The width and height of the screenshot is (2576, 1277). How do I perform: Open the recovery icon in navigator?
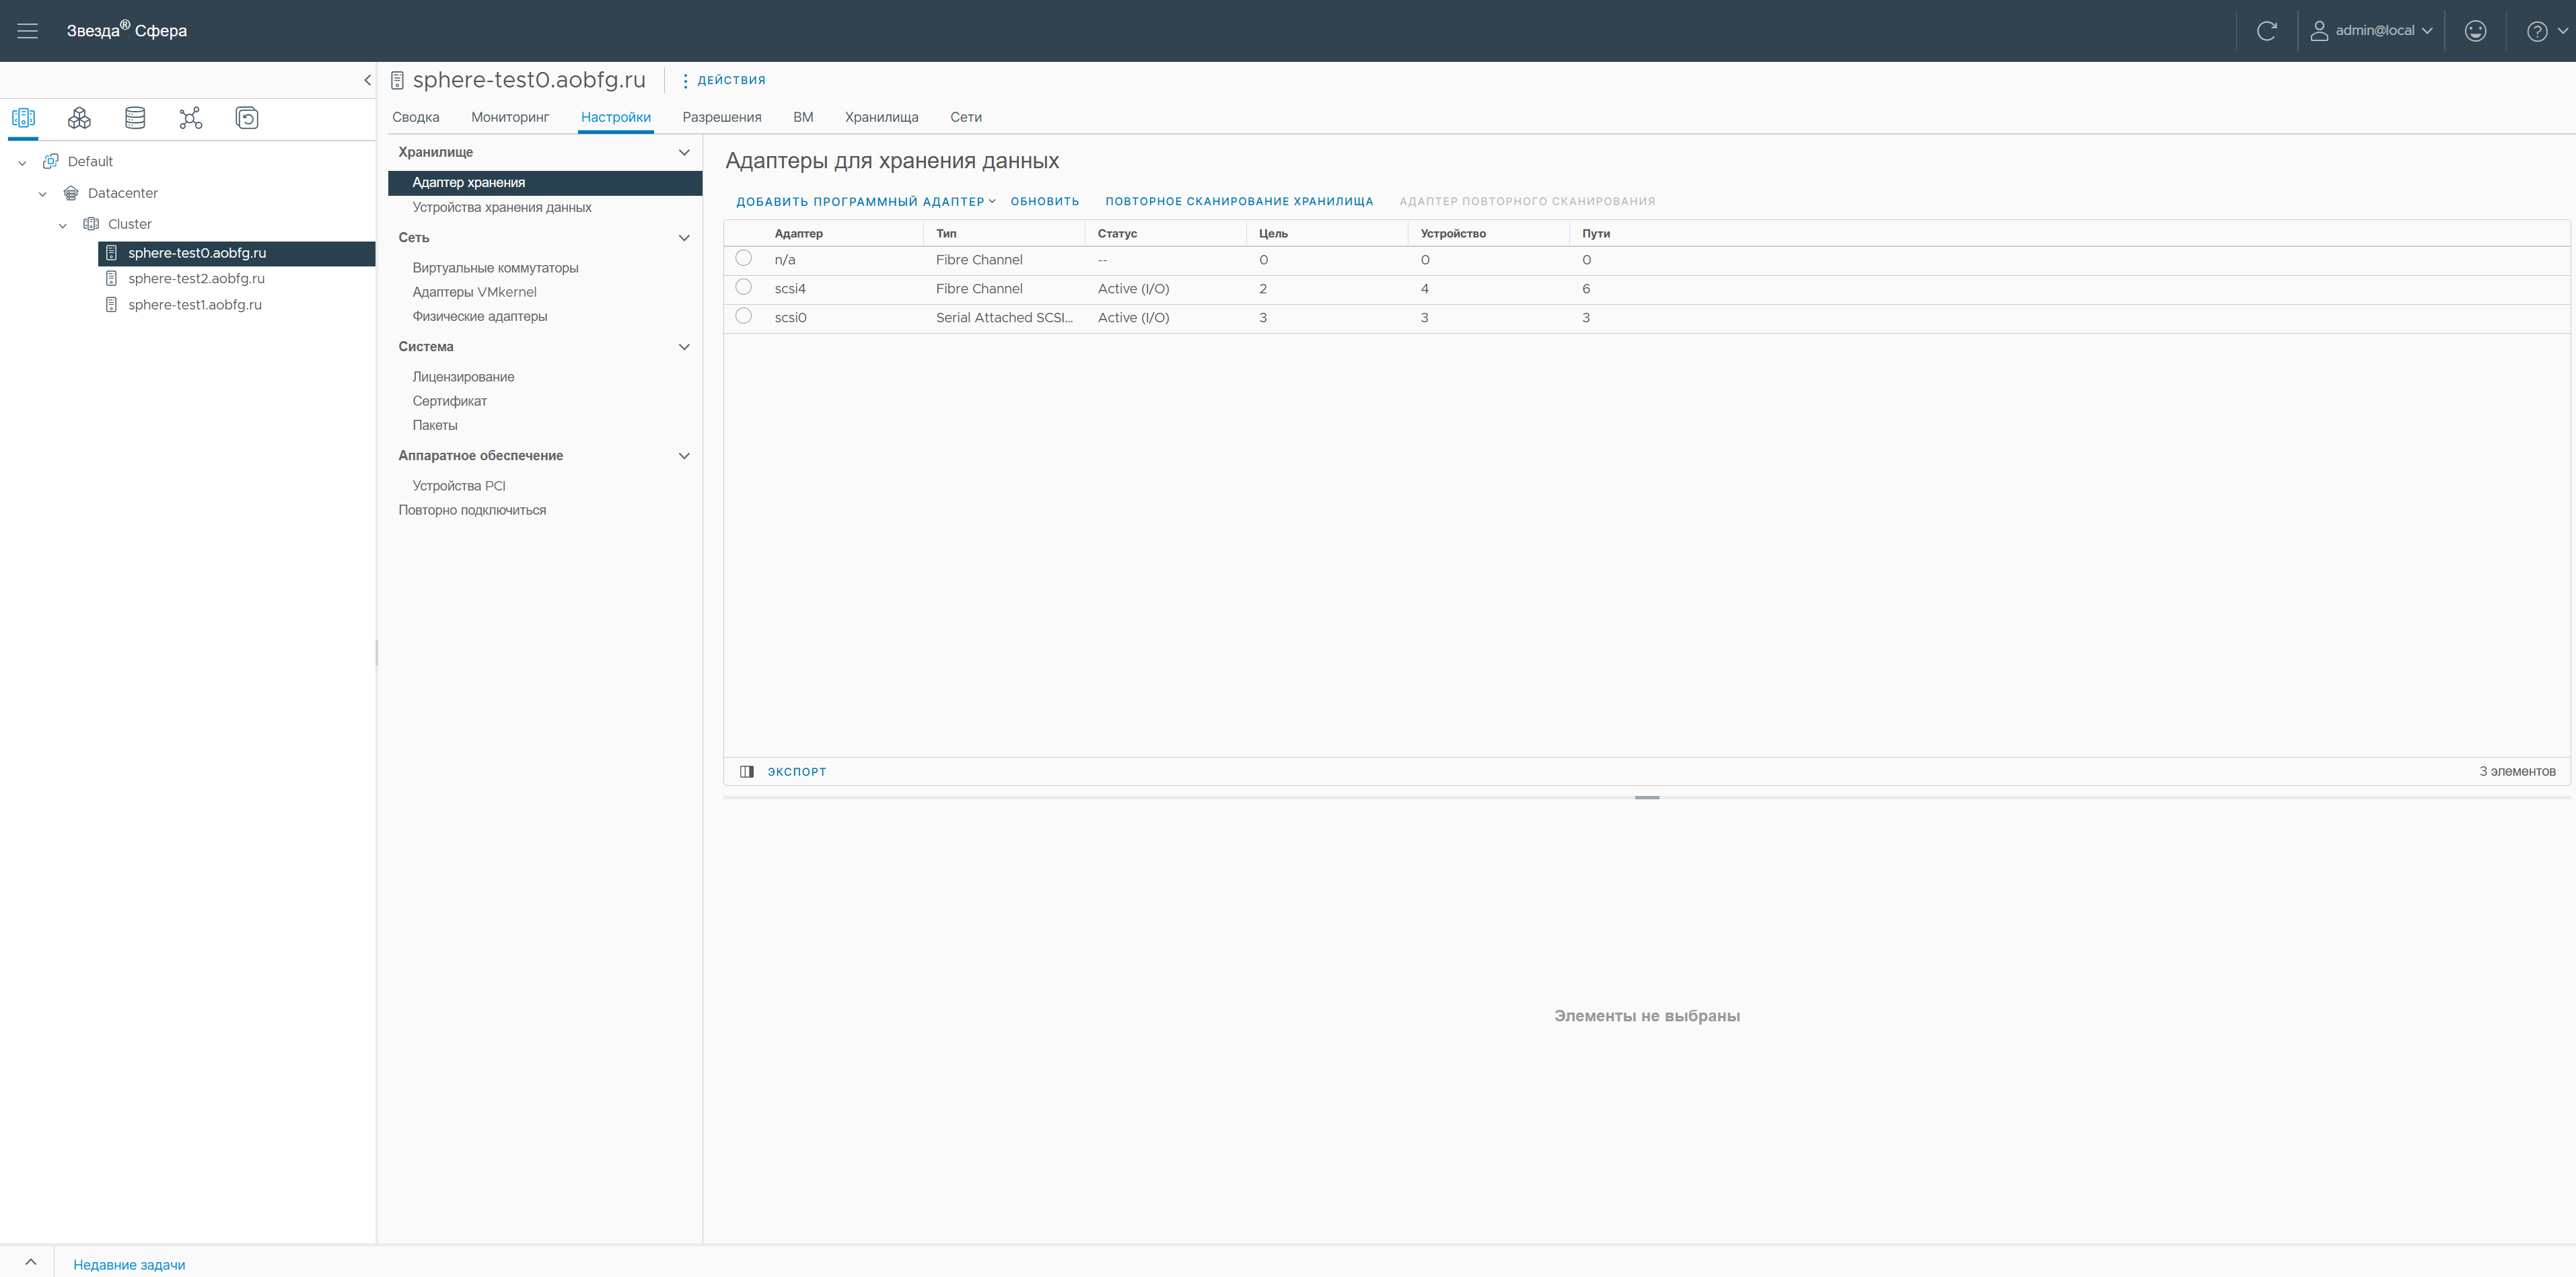coord(246,118)
